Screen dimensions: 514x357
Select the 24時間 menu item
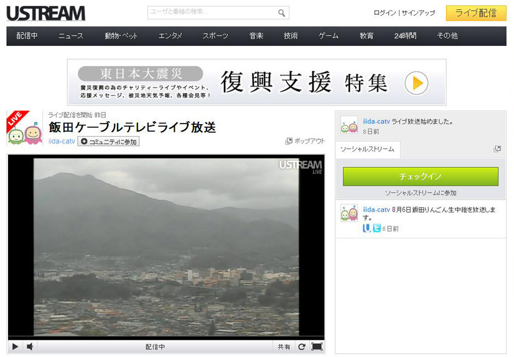(x=405, y=35)
